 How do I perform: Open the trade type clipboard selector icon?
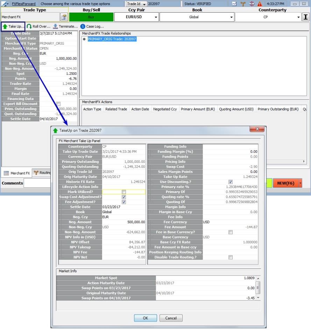(64, 17)
